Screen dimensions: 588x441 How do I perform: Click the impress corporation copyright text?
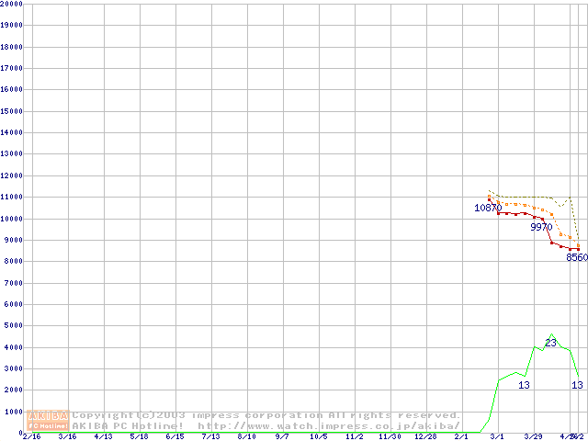266,415
